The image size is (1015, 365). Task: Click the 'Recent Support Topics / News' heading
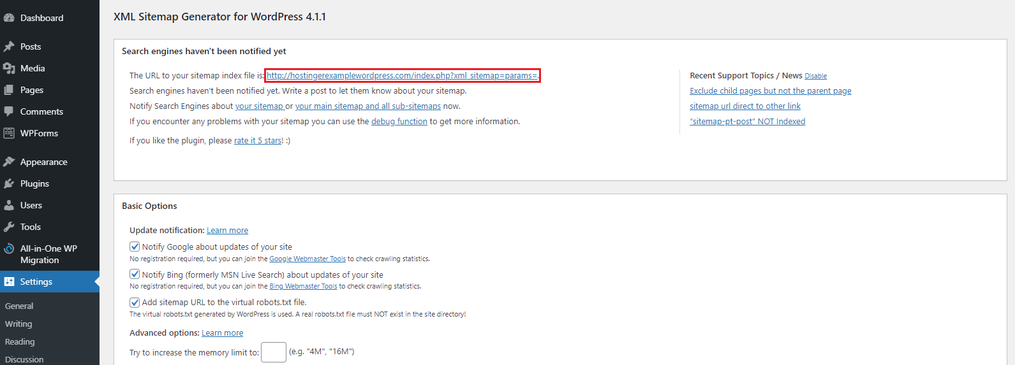pos(746,76)
